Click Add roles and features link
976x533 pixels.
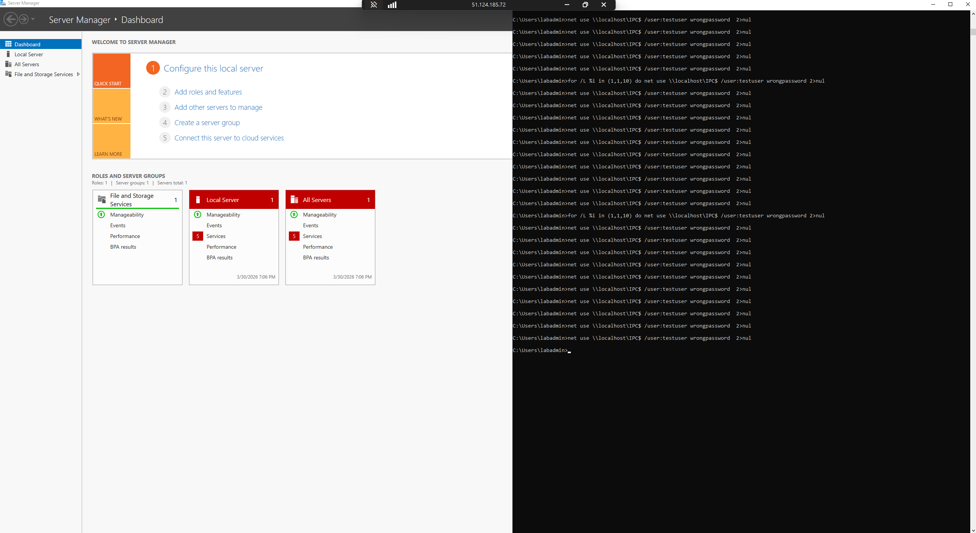pos(208,92)
